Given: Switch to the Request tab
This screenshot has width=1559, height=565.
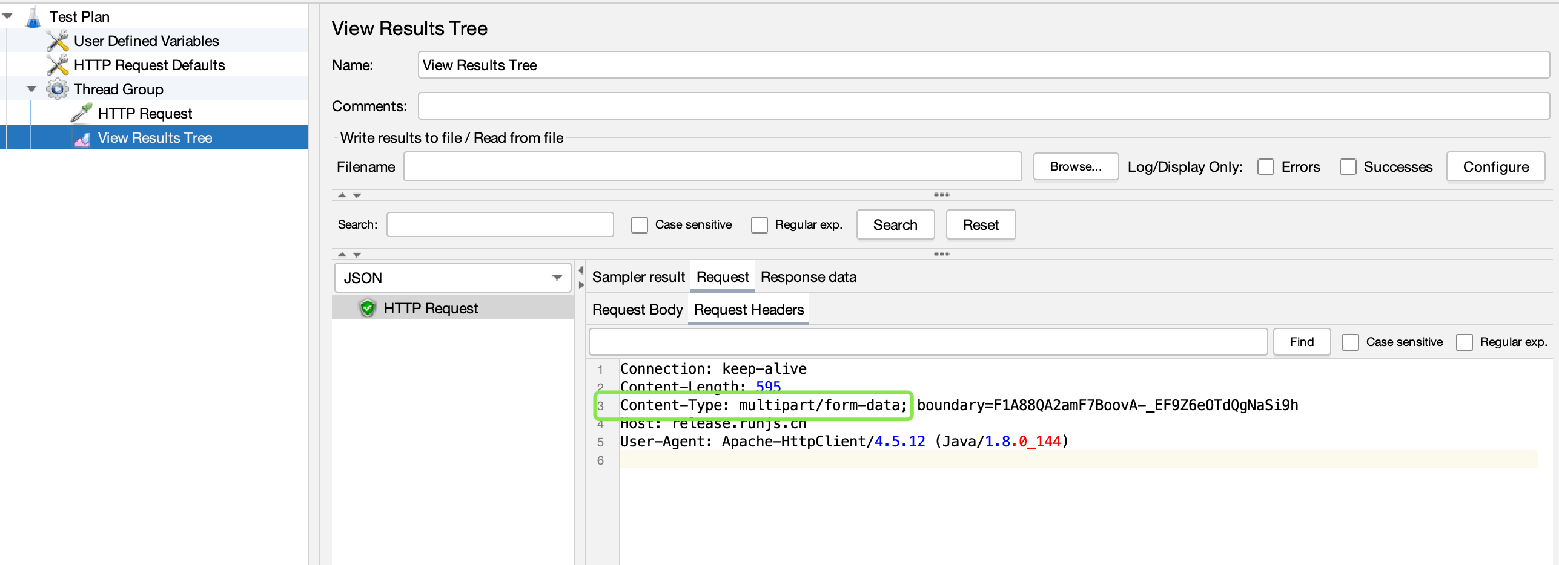Looking at the screenshot, I should tap(723, 277).
